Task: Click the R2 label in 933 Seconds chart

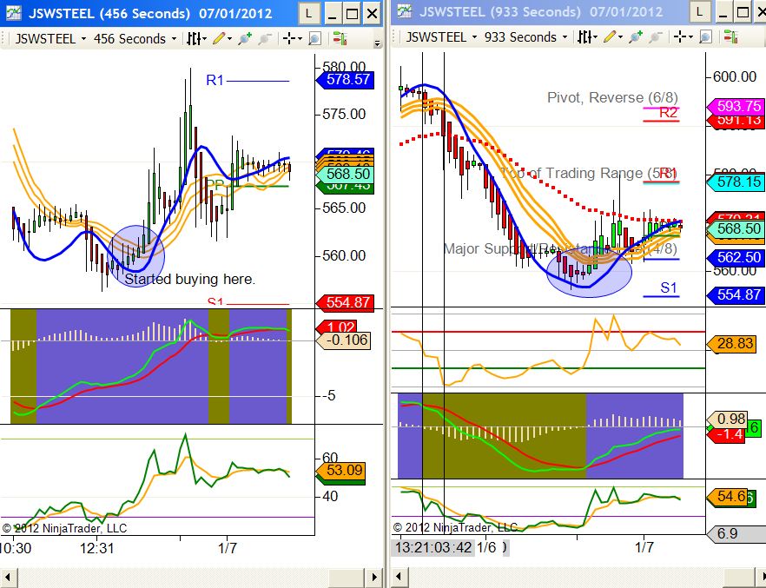Action: point(669,113)
